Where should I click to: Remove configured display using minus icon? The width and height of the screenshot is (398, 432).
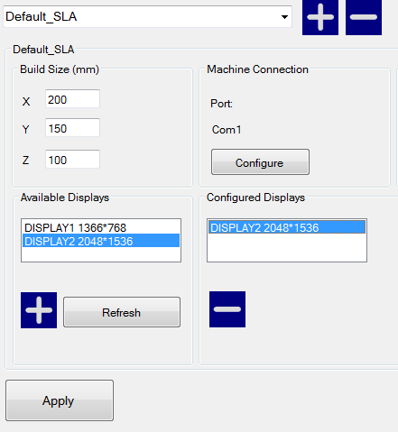coord(227,309)
